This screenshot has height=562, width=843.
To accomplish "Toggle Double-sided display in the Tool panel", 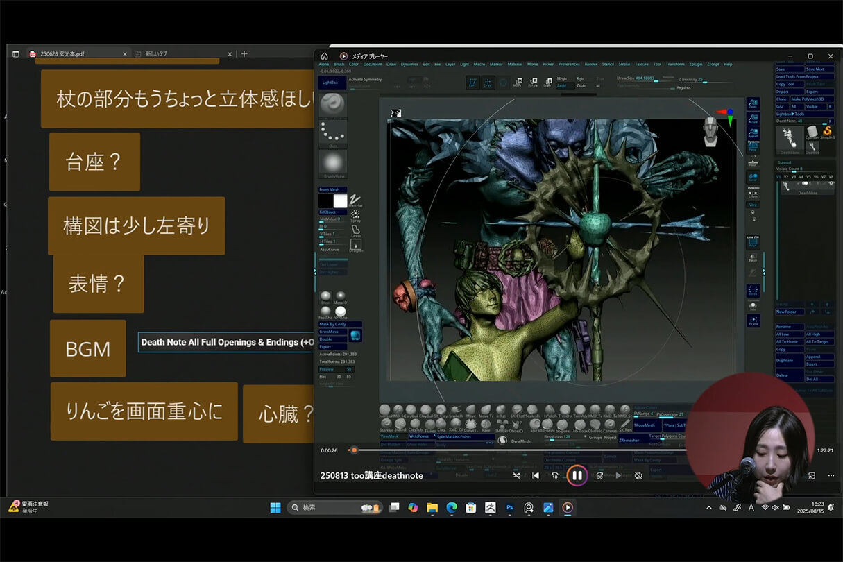I will pos(332,339).
